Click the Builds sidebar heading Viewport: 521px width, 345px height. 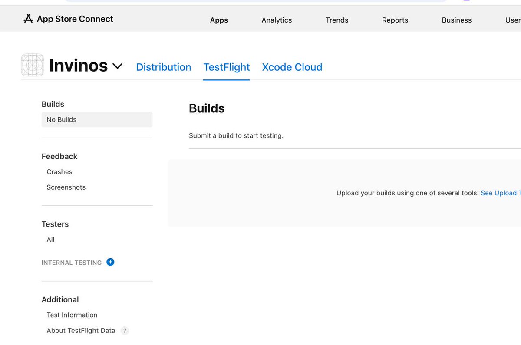point(53,104)
